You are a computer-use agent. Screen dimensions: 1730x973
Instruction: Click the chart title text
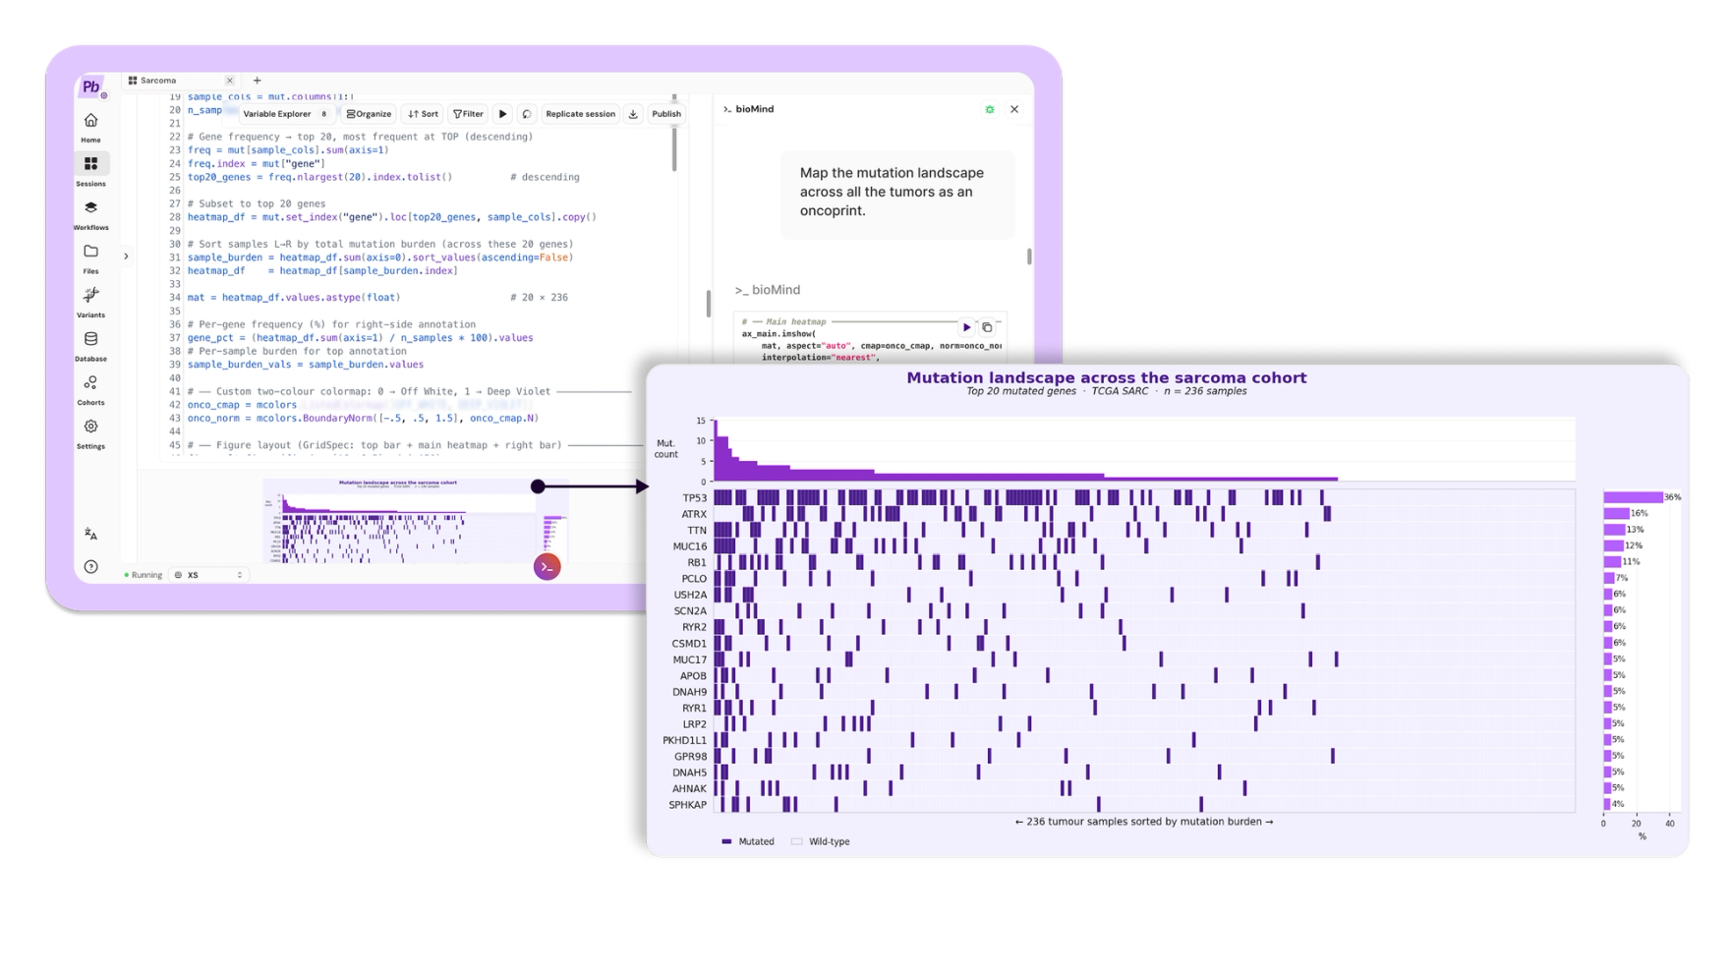tap(1106, 377)
